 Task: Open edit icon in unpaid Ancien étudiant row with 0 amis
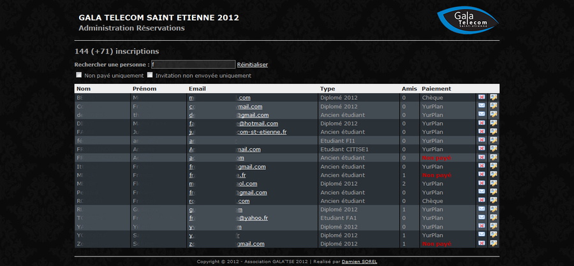(494, 157)
